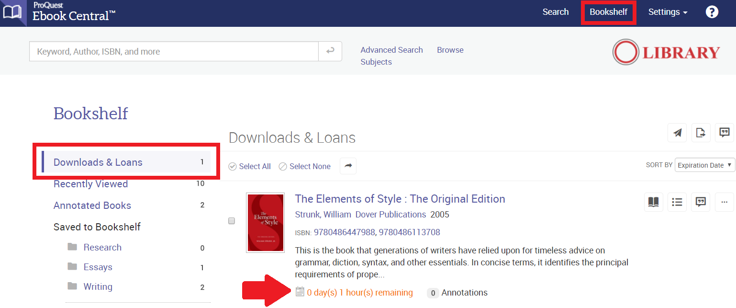Click Dover Publications publisher link

point(390,214)
